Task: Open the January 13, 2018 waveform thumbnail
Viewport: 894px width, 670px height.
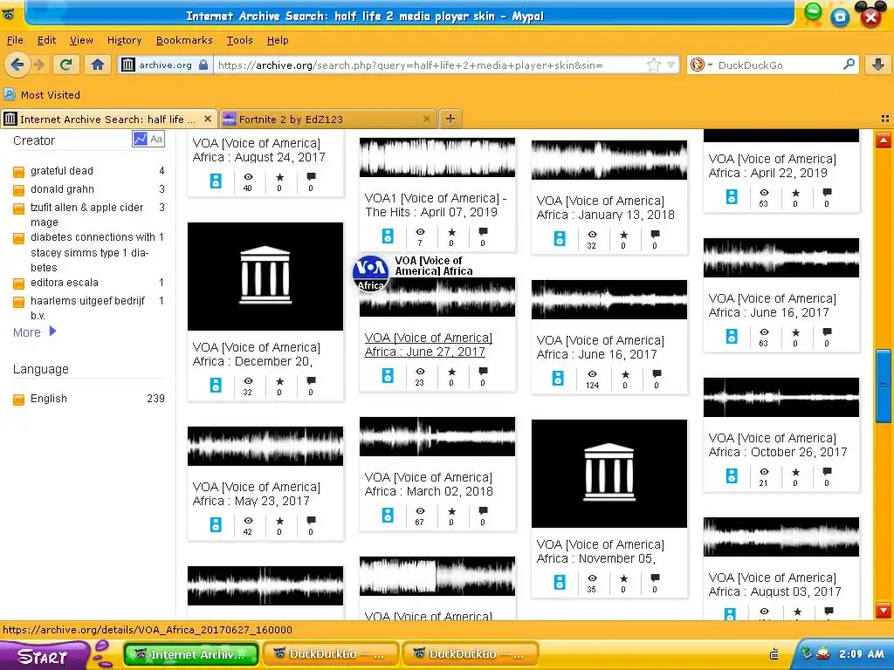Action: coord(609,161)
